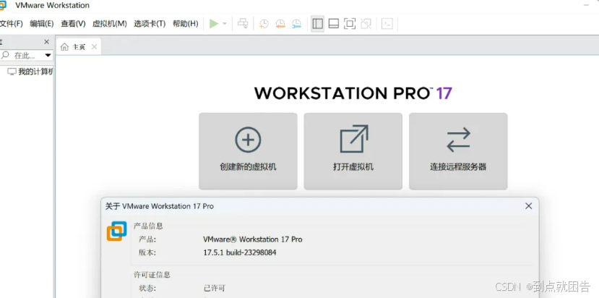Click the VMware Workstation title bar icon

coord(3,5)
